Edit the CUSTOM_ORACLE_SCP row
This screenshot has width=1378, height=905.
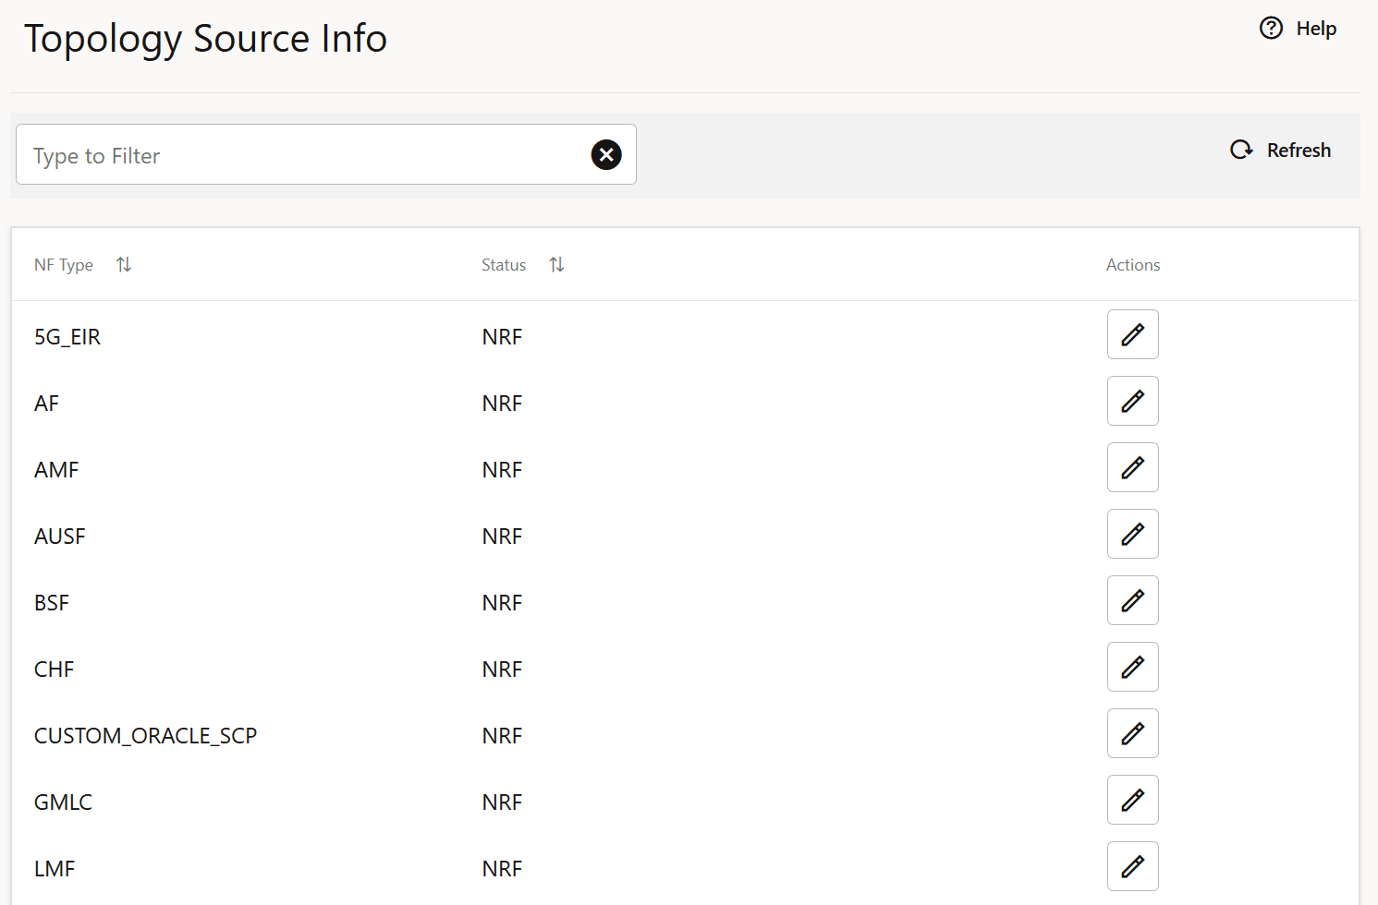coord(1132,733)
